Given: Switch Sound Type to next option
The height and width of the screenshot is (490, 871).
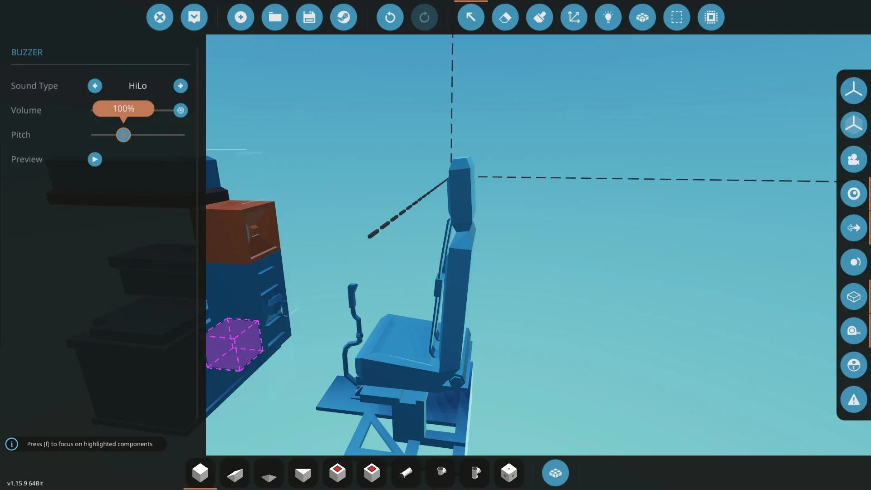Looking at the screenshot, I should (x=181, y=86).
